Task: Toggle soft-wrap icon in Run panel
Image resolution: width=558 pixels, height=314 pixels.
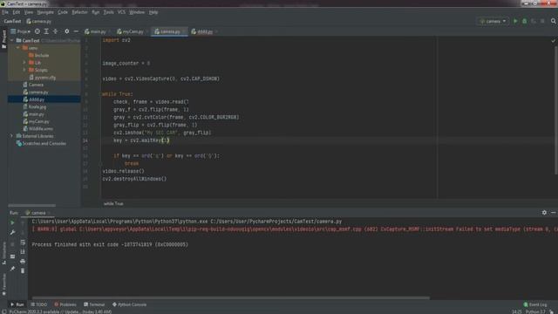Action: point(23,242)
